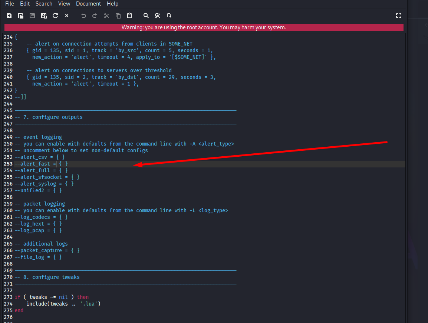
Task: Open the Search menu
Action: pyautogui.click(x=44, y=4)
